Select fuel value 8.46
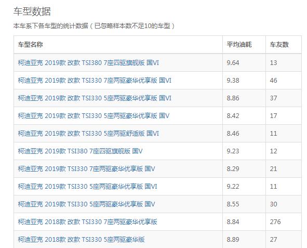The image size is (307, 248). [x=233, y=134]
